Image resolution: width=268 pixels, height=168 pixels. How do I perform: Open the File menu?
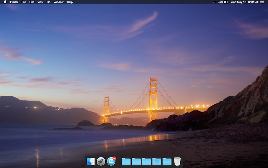[24, 2]
